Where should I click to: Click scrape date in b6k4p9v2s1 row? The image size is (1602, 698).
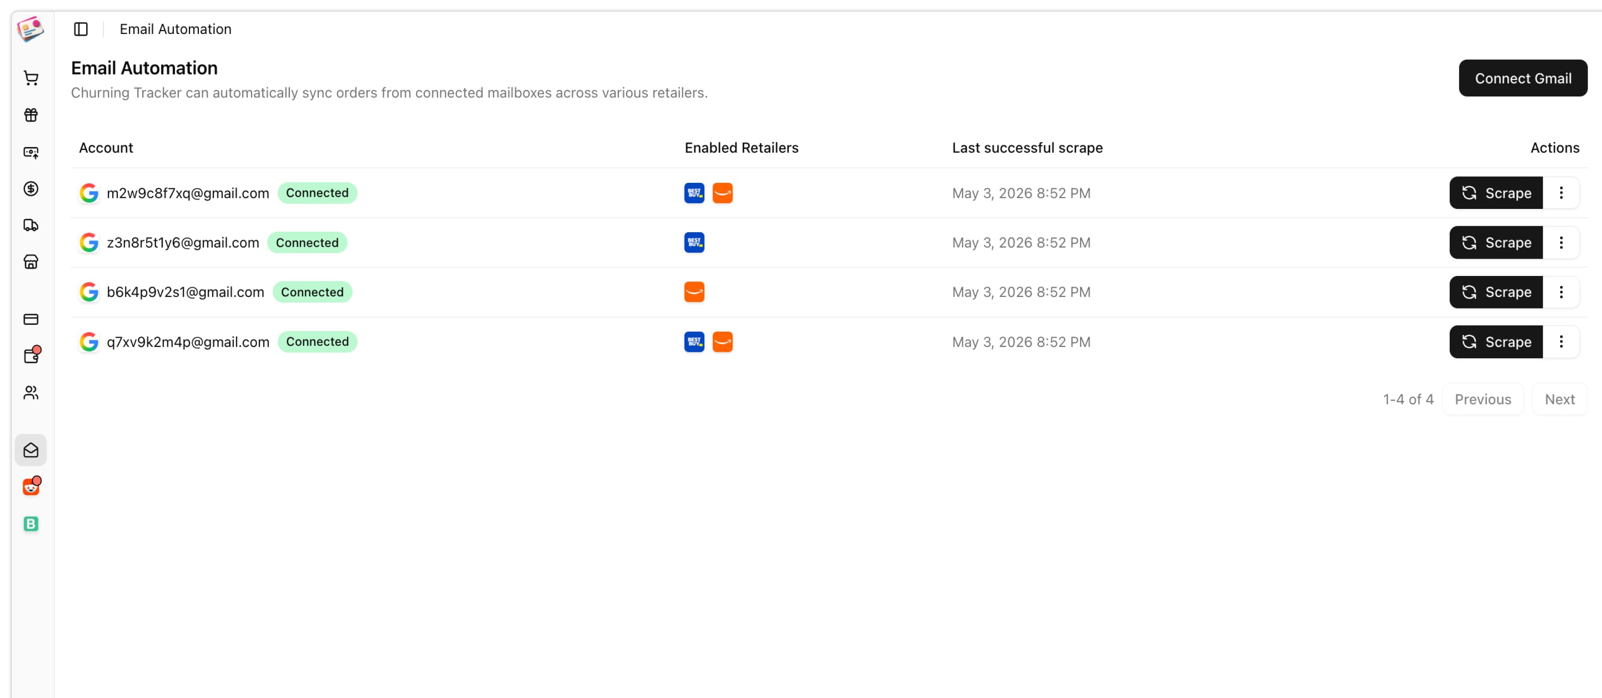pyautogui.click(x=1021, y=293)
